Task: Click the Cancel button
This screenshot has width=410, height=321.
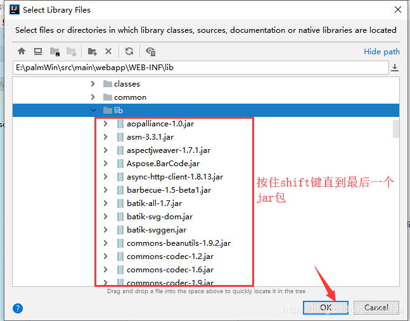Action: point(376,308)
